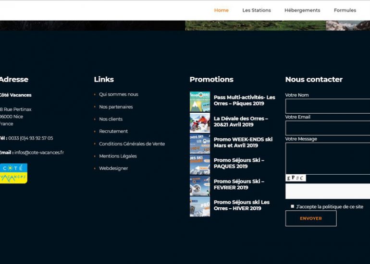
Task: Open 'Promo Séjours Ski – PAQUES 2019' title
Action: (239, 163)
